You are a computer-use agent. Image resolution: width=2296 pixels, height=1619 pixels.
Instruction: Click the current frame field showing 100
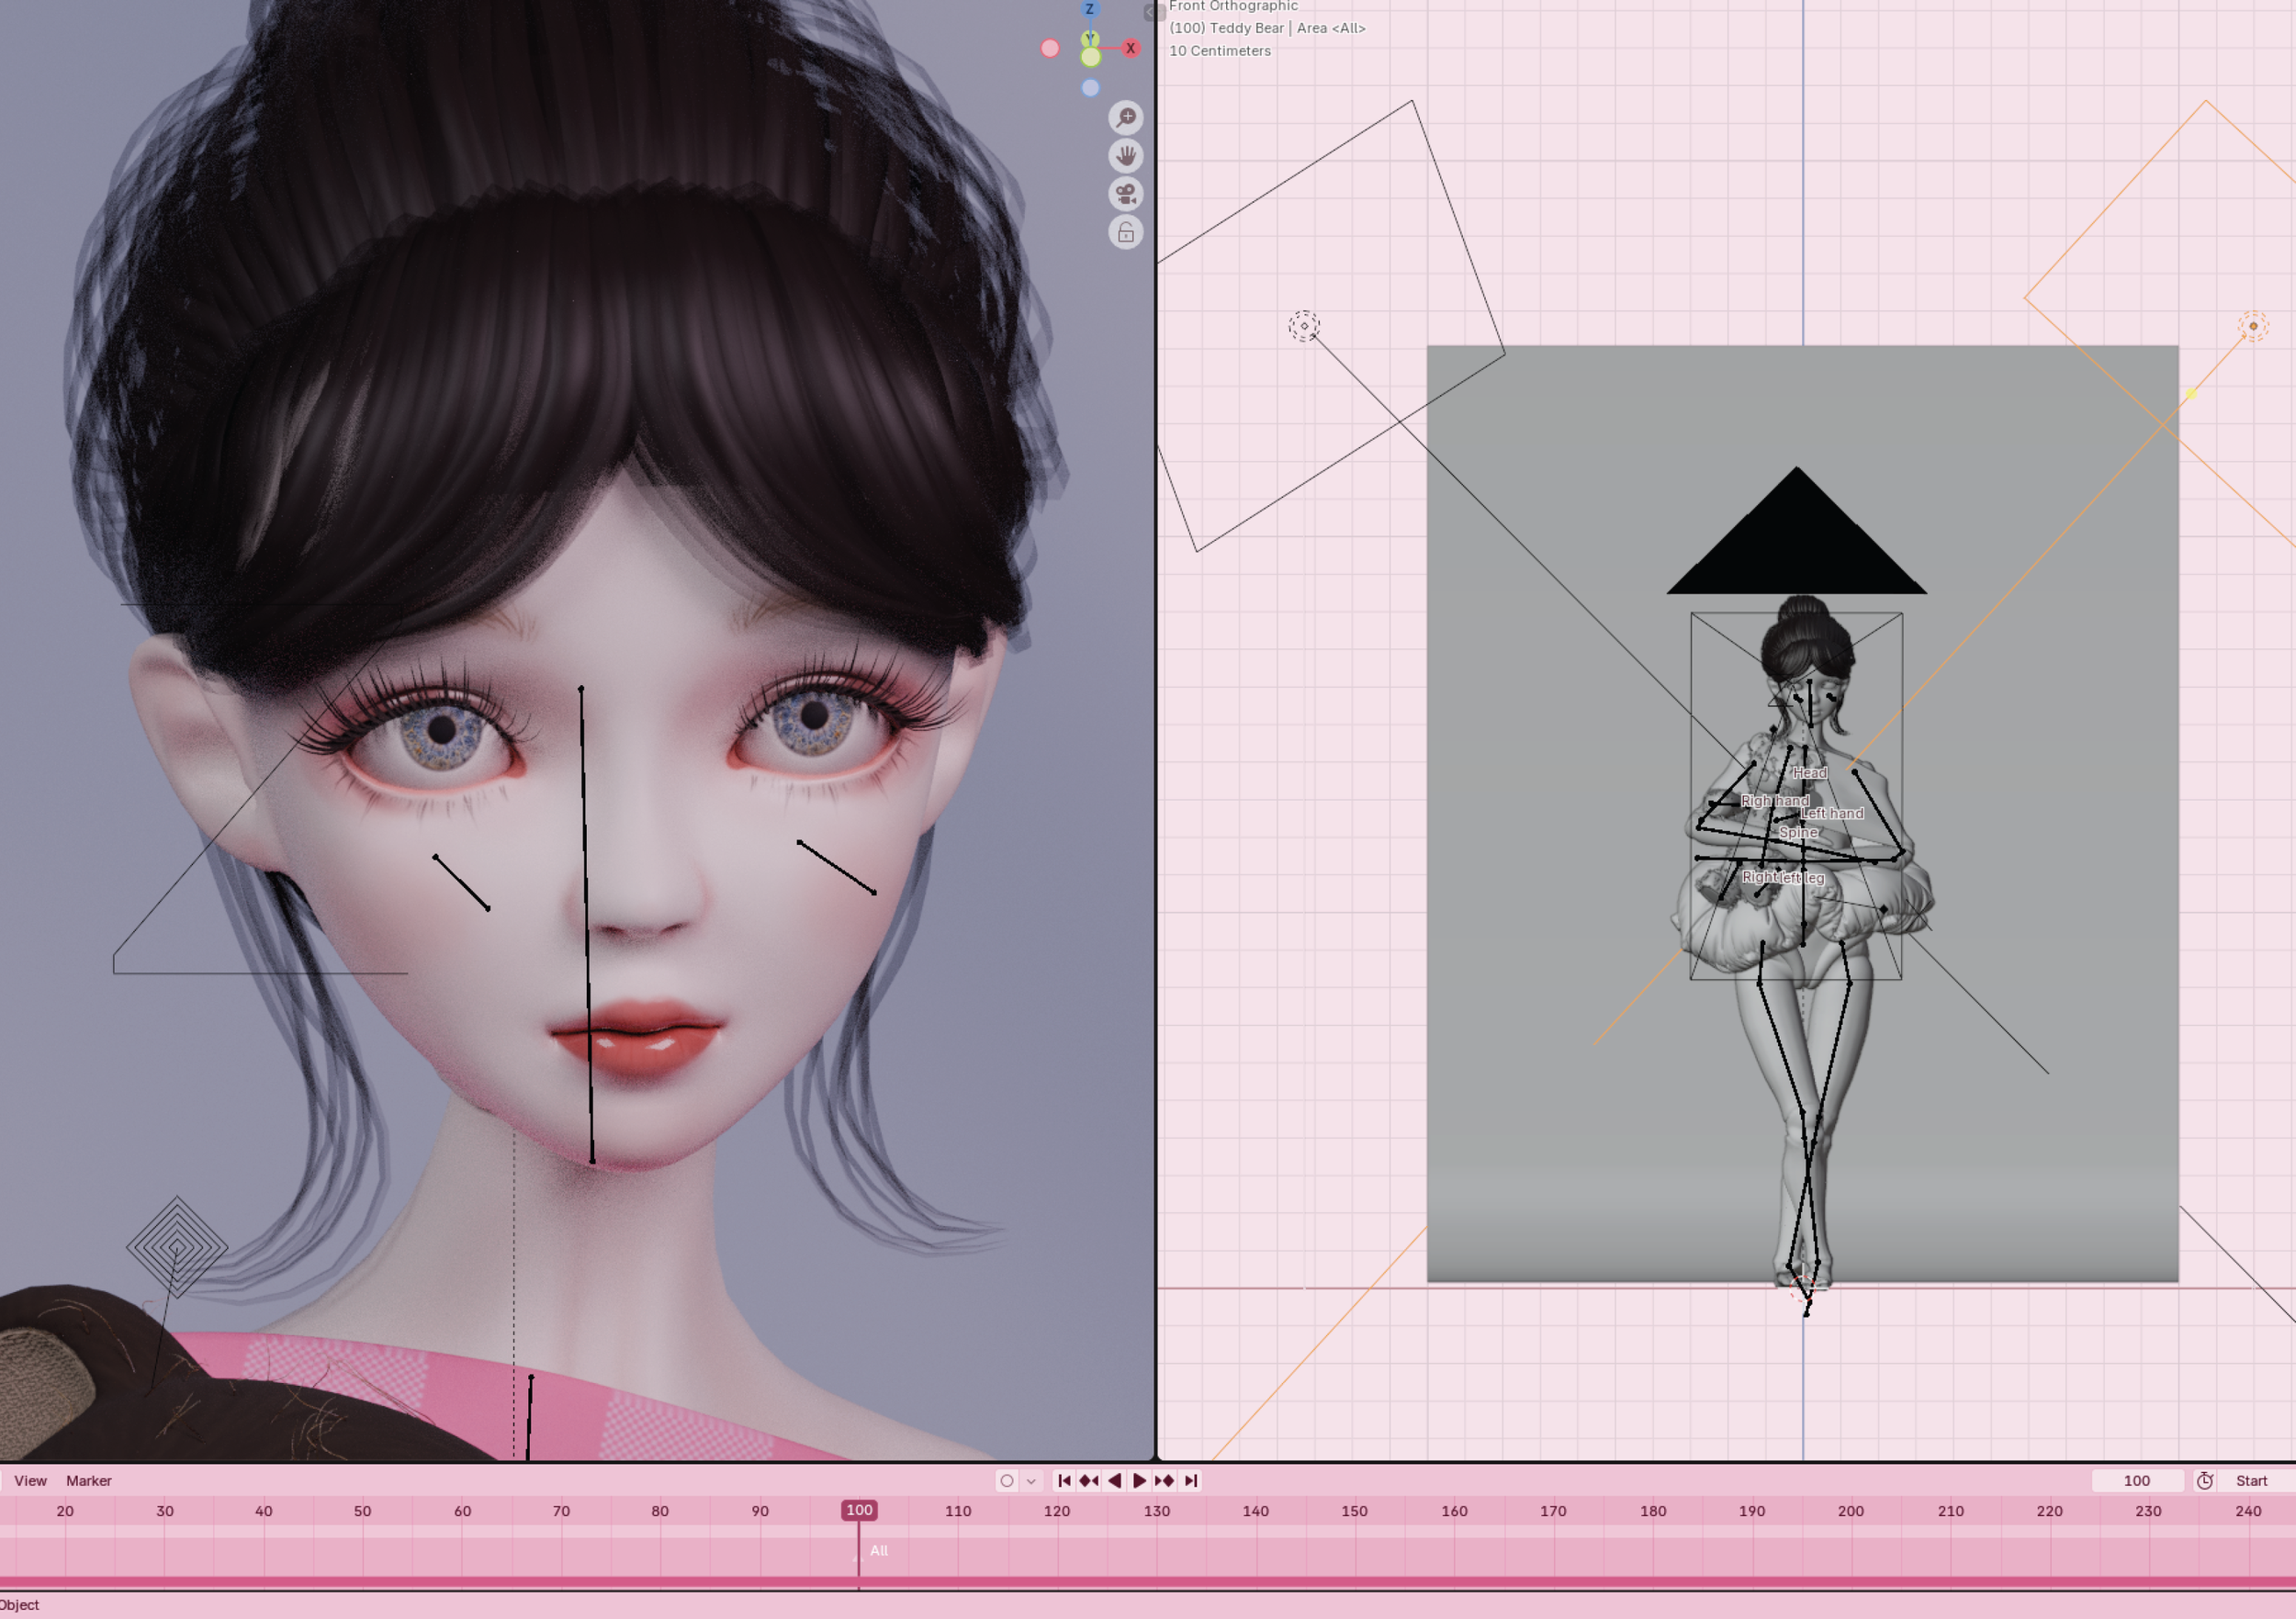(x=2136, y=1481)
